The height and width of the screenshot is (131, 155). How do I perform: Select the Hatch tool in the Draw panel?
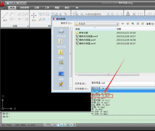point(27,19)
